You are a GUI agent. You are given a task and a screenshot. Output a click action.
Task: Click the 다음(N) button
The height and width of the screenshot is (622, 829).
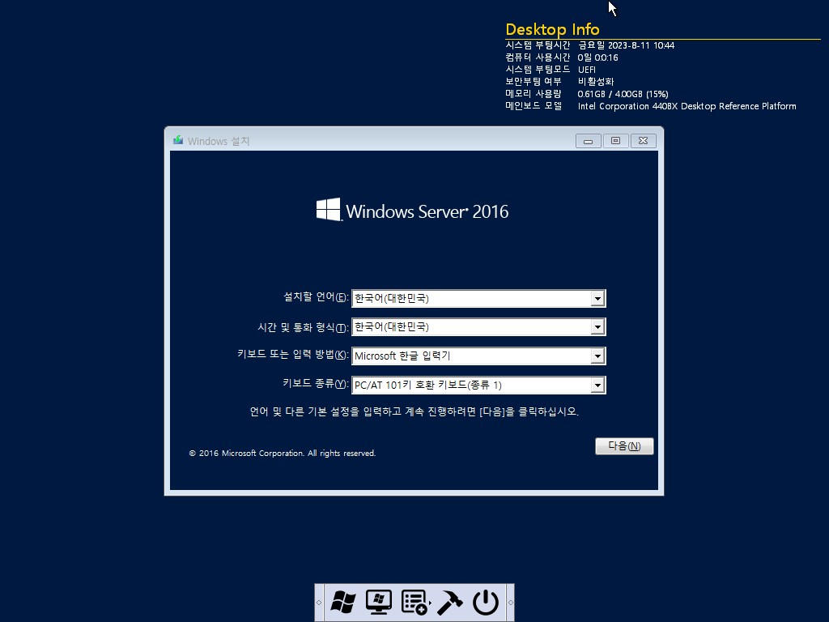(x=624, y=446)
